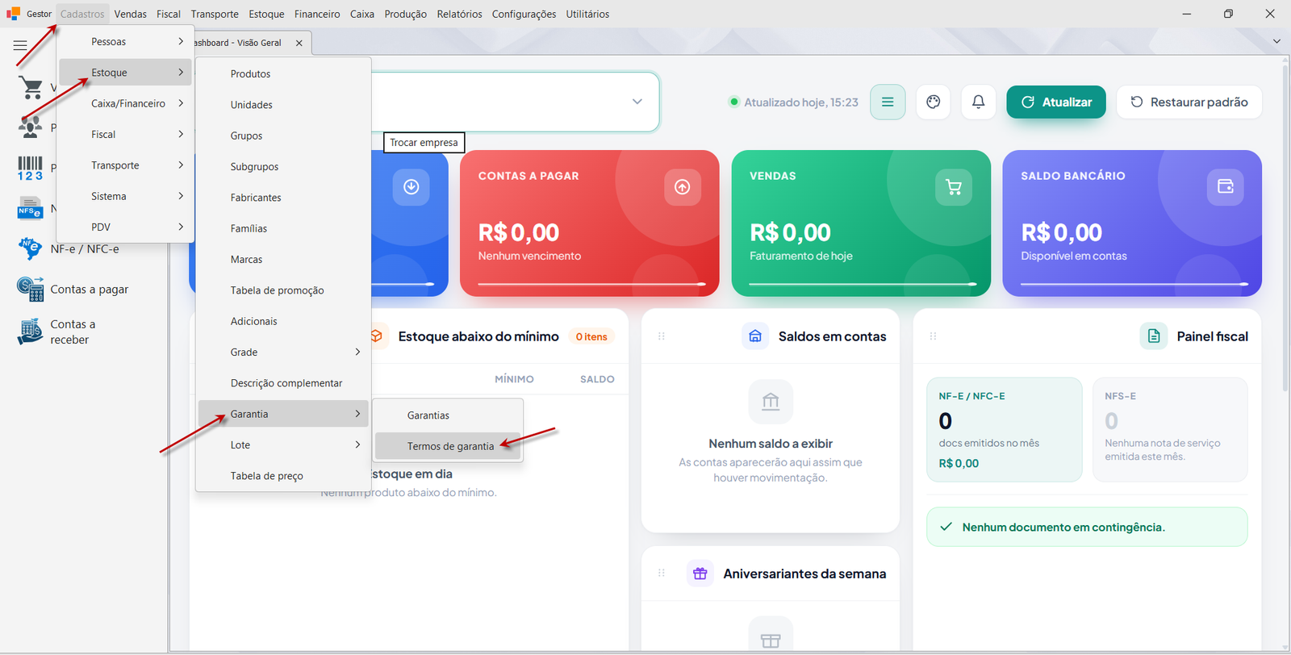Open the sidebar hamburger menu
Viewport: 1291px width, 655px height.
(x=20, y=46)
